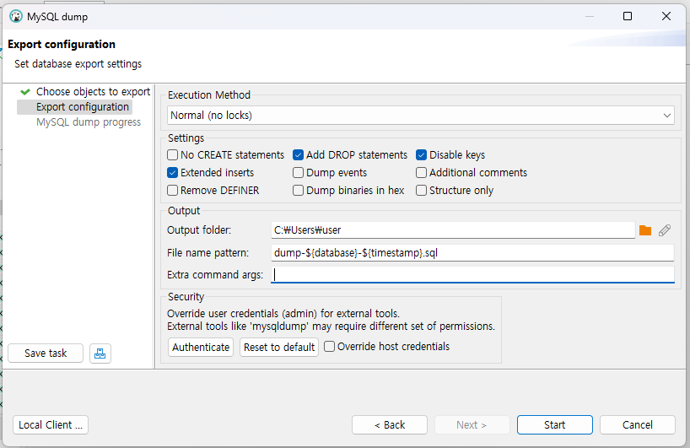The image size is (690, 448).
Task: Click the Start button
Action: [554, 424]
